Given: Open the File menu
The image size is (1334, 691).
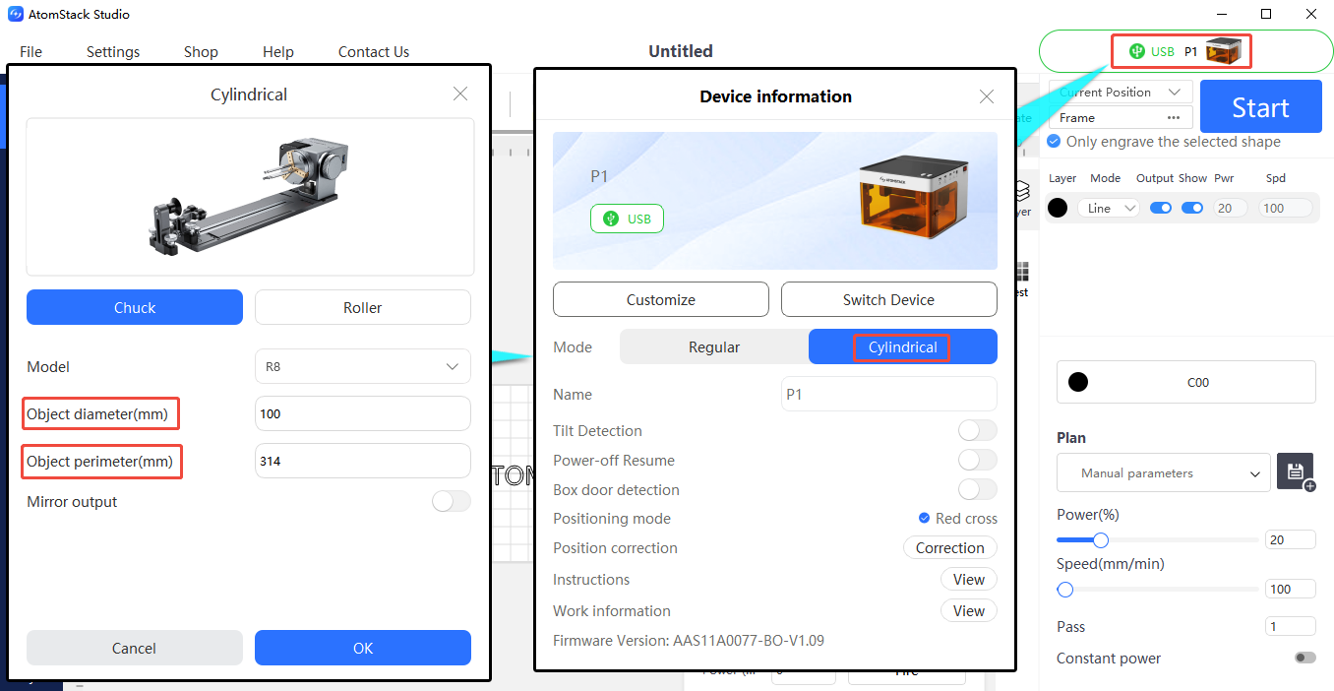Looking at the screenshot, I should pos(31,51).
